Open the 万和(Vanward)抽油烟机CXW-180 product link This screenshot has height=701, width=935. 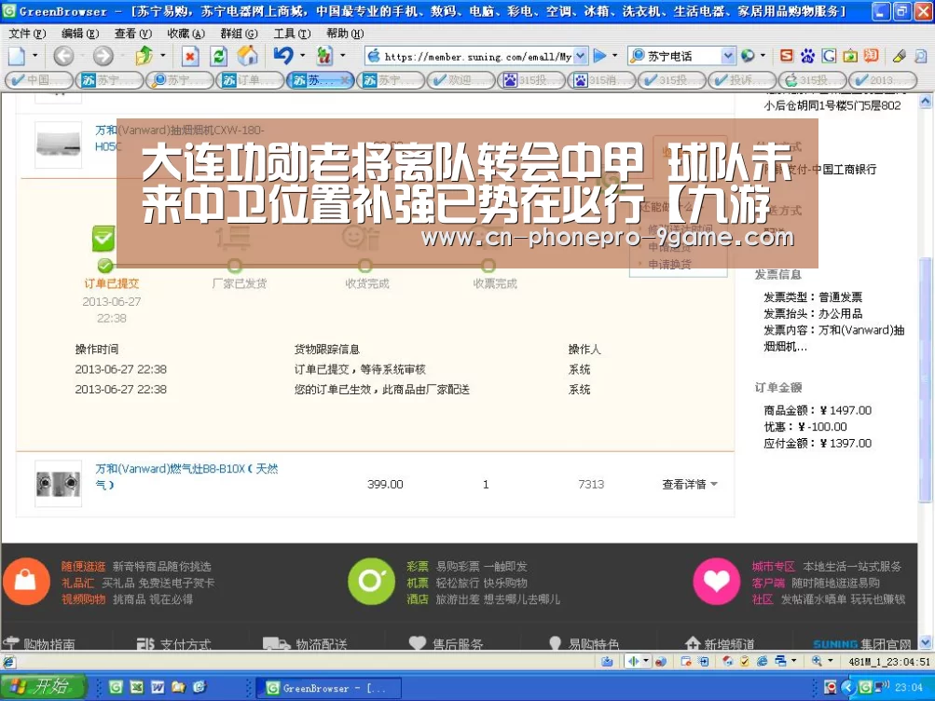pyautogui.click(x=180, y=138)
